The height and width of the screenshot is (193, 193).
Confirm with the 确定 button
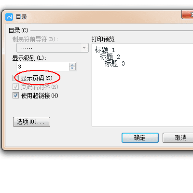(140, 138)
